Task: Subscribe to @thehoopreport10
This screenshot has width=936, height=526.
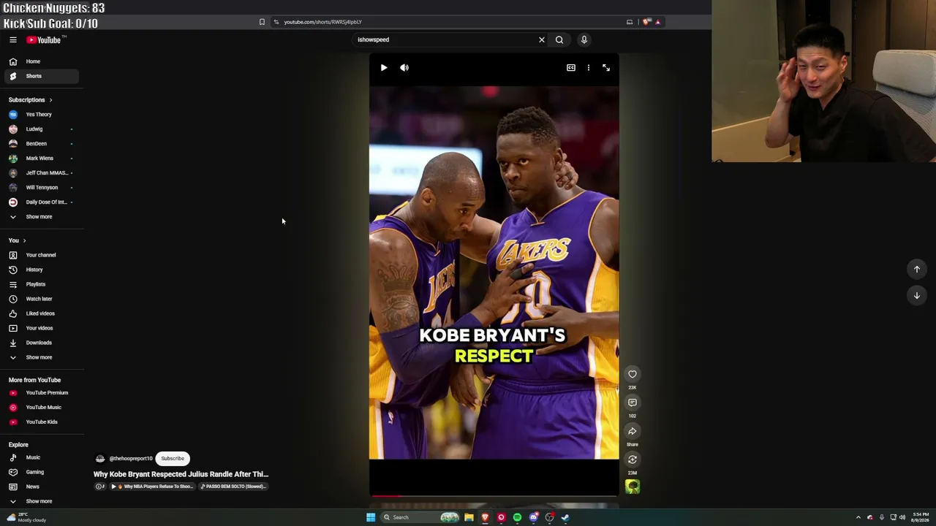Action: click(173, 459)
